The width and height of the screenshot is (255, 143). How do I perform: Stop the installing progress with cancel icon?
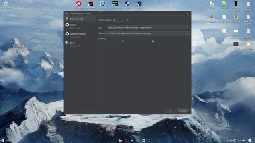pos(123,41)
